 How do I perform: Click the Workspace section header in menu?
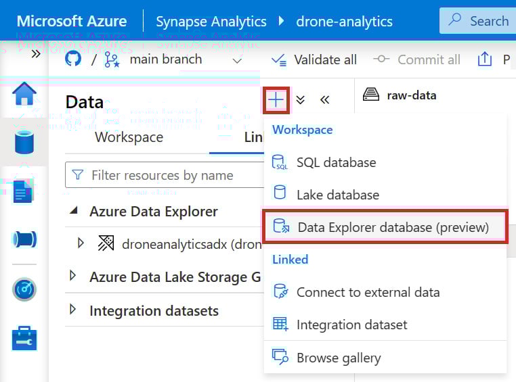(x=302, y=130)
